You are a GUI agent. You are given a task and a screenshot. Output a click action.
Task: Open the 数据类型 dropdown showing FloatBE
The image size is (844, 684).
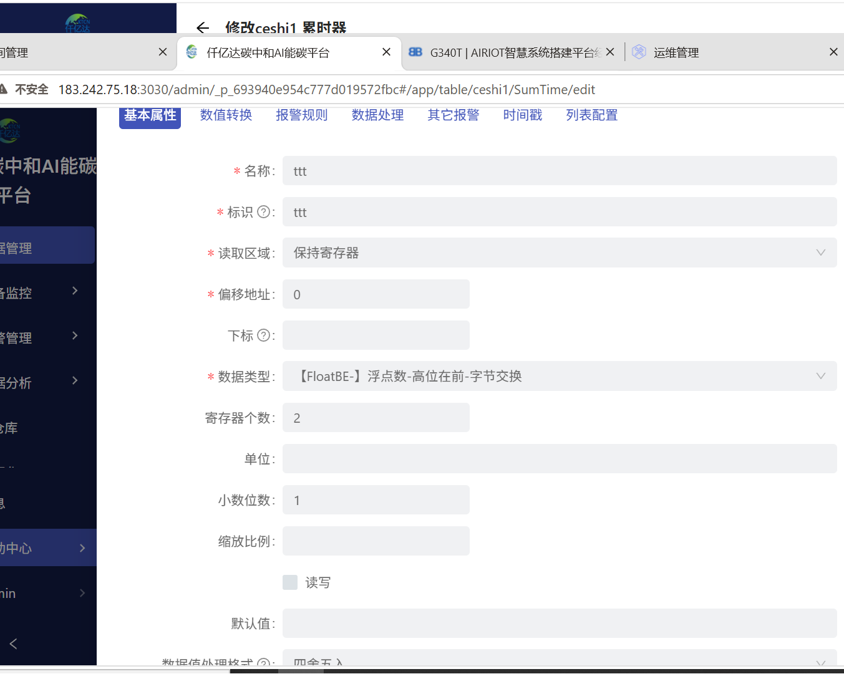tap(560, 376)
